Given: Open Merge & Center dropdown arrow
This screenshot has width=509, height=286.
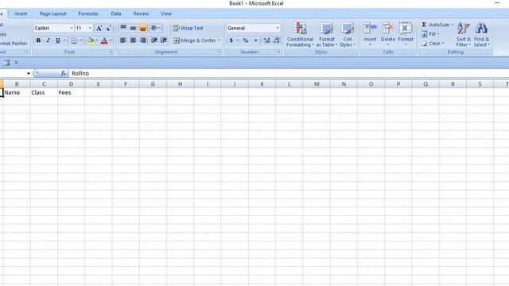Looking at the screenshot, I should pyautogui.click(x=220, y=41).
